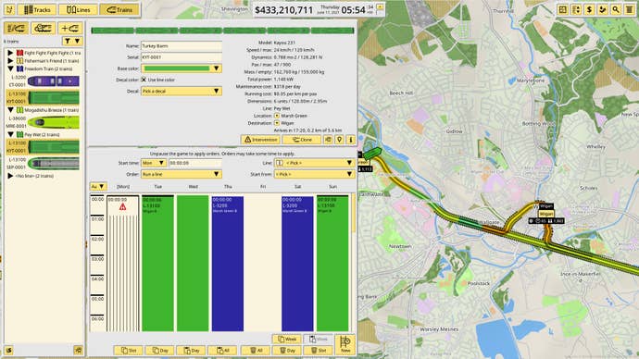Open the train info icon
This screenshot has width=639, height=359.
351,140
